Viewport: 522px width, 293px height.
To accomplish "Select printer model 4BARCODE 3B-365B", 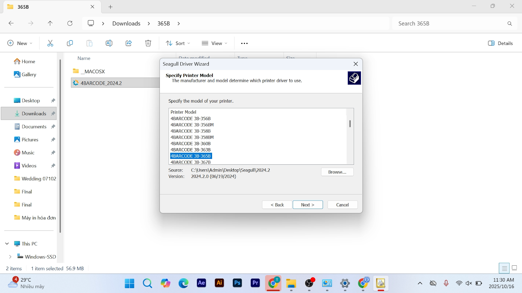I will tap(191, 156).
